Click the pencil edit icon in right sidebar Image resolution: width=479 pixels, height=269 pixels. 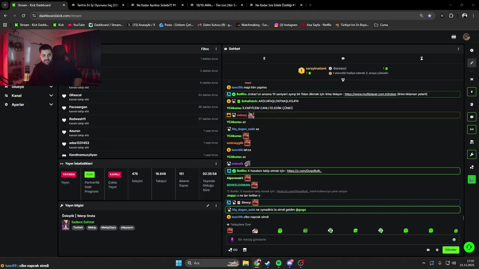click(472, 63)
